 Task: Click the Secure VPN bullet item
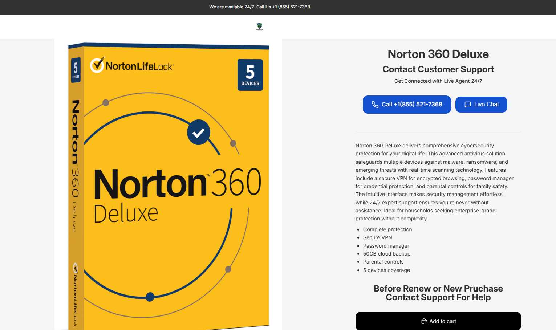(x=378, y=237)
